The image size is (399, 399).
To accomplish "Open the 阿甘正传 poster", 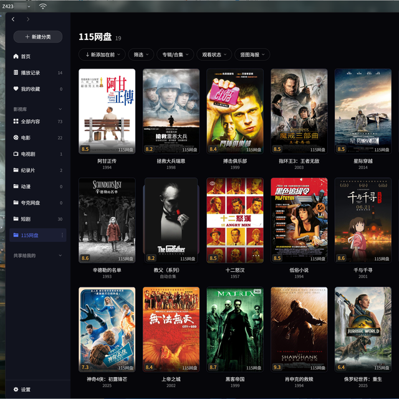I will click(107, 111).
